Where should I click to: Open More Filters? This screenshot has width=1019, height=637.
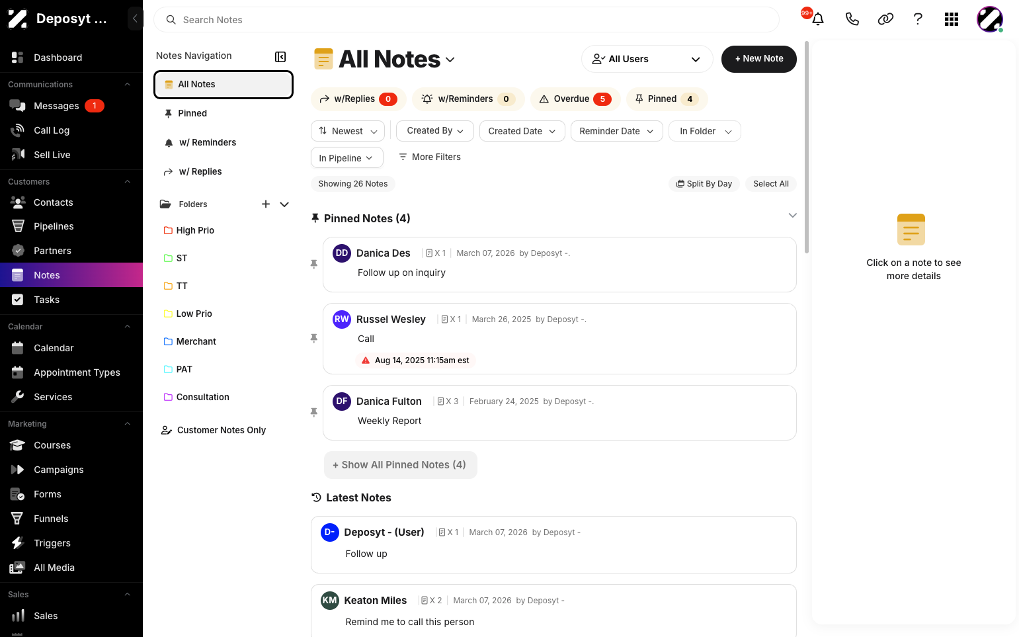point(430,157)
